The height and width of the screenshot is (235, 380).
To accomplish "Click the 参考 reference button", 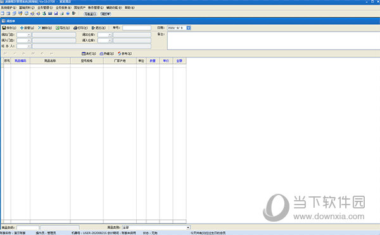I will [x=125, y=54].
